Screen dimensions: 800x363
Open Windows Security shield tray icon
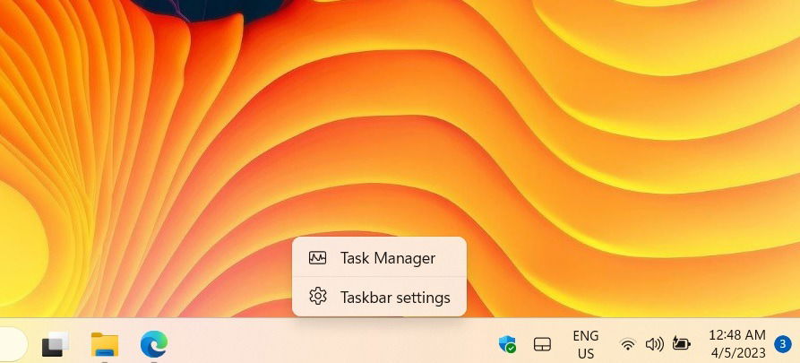pos(507,344)
